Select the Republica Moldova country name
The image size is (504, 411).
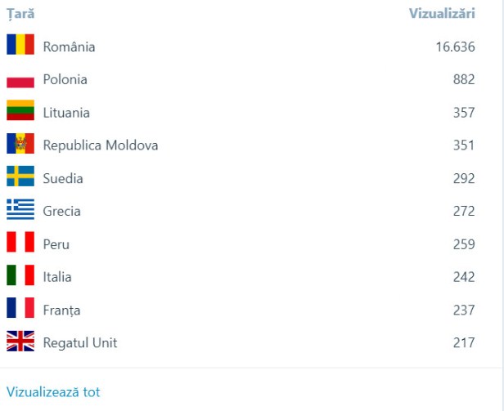click(x=101, y=145)
